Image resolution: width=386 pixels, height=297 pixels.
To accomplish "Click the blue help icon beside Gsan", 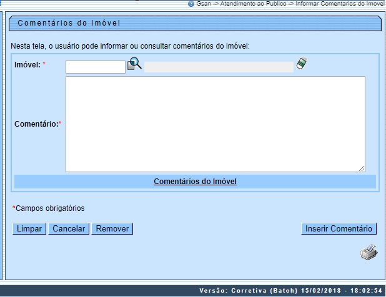I will click(x=191, y=4).
